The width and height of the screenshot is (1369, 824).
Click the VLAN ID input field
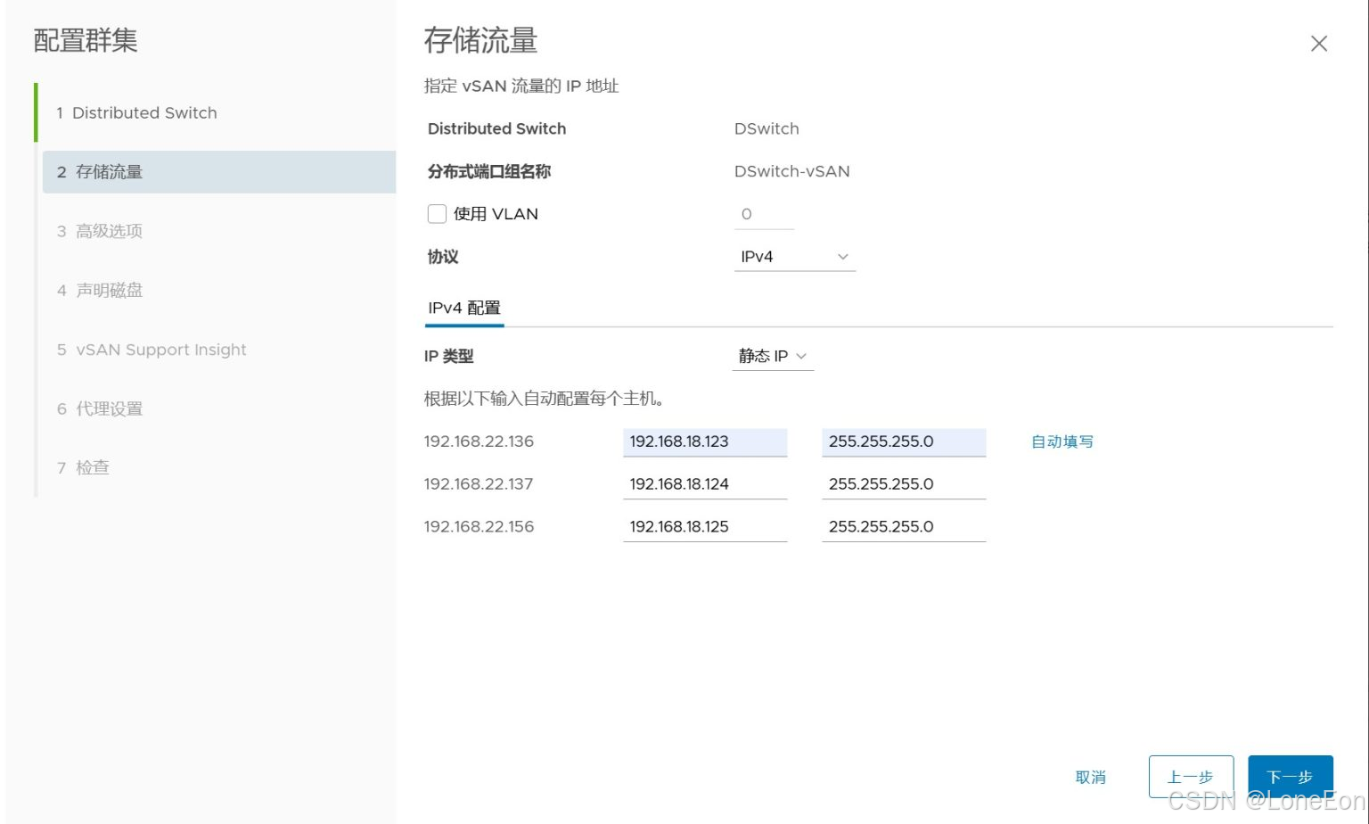[x=764, y=214]
